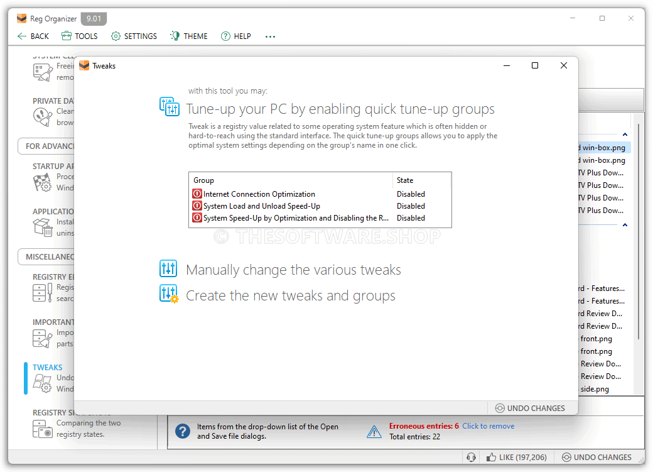Select the TWEAKS sidebar heading
This screenshot has height=472, width=653.
48,367
